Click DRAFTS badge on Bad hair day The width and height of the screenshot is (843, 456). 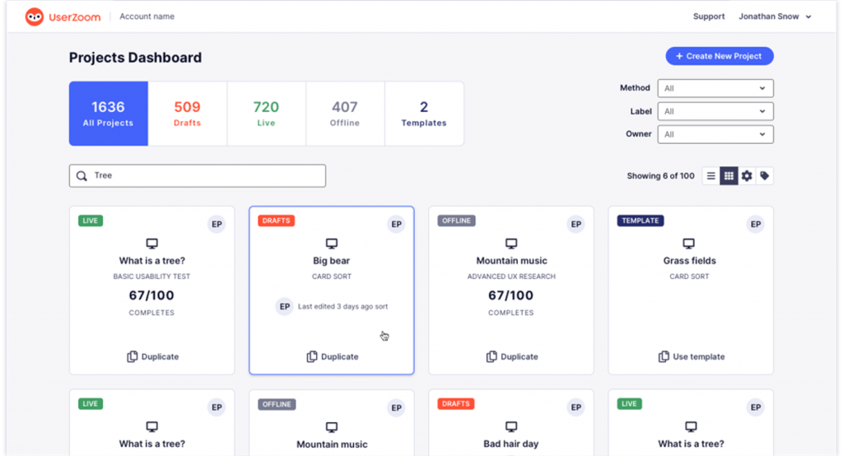tap(456, 404)
